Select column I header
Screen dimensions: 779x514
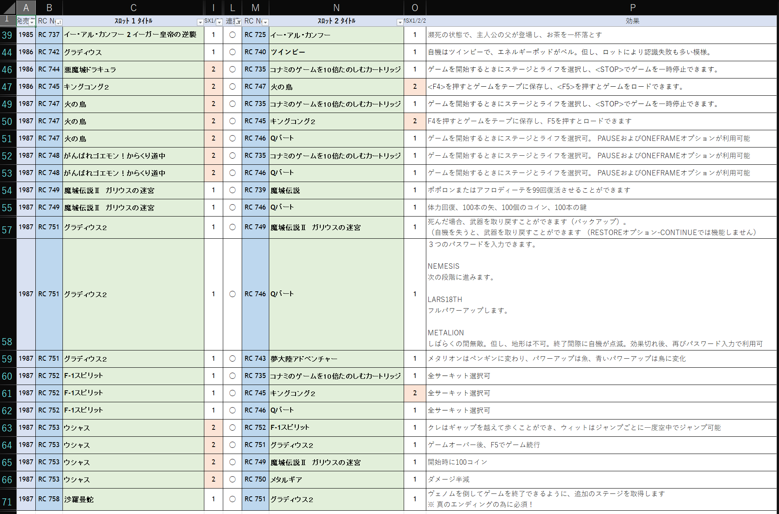pos(213,7)
